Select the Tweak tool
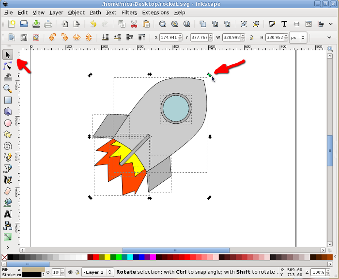Viewport: 339px width, 279px height. (8, 77)
